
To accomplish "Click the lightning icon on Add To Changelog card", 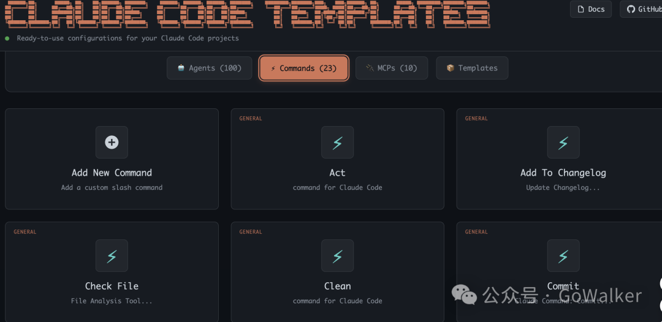I will (563, 143).
